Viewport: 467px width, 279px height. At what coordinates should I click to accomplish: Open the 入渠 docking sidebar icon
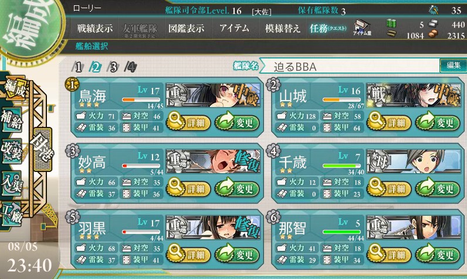pyautogui.click(x=11, y=183)
